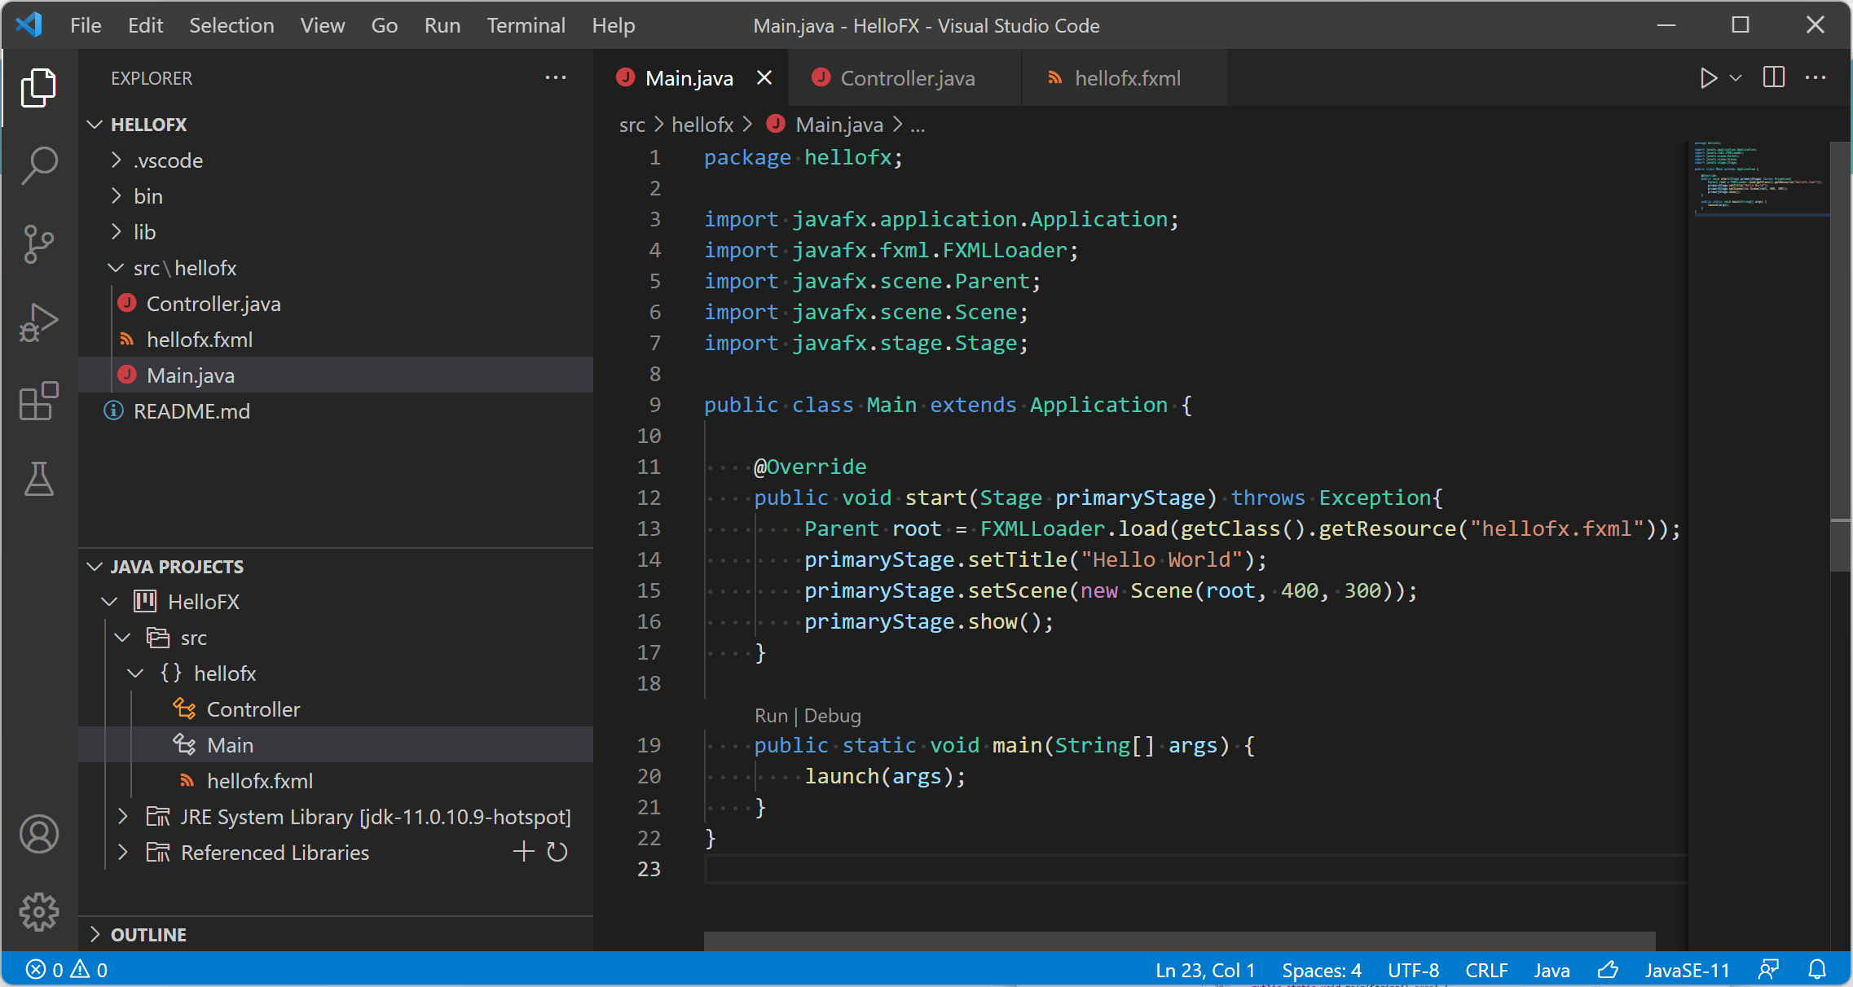Collapse the src node in Java Projects
Image resolution: width=1853 pixels, height=987 pixels.
coord(123,638)
